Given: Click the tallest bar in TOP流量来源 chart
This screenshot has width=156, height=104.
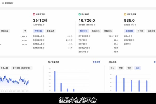Looking at the screenshot, I should coord(55,81).
